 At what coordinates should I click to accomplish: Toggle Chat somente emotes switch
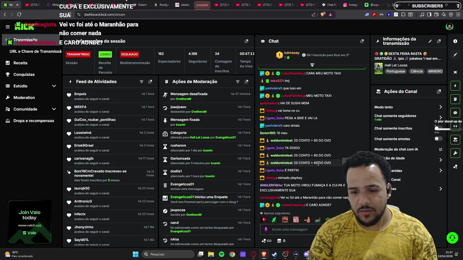point(438,139)
